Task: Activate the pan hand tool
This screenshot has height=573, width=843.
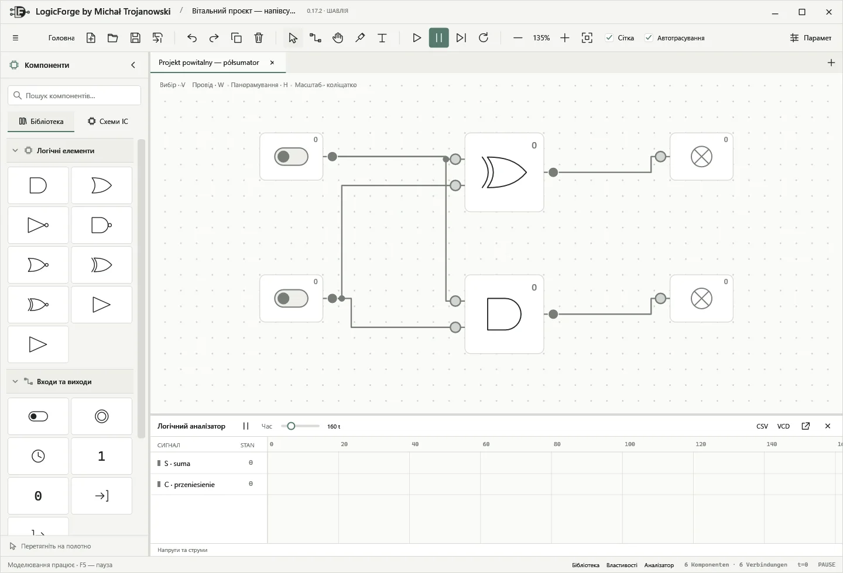Action: [x=338, y=38]
